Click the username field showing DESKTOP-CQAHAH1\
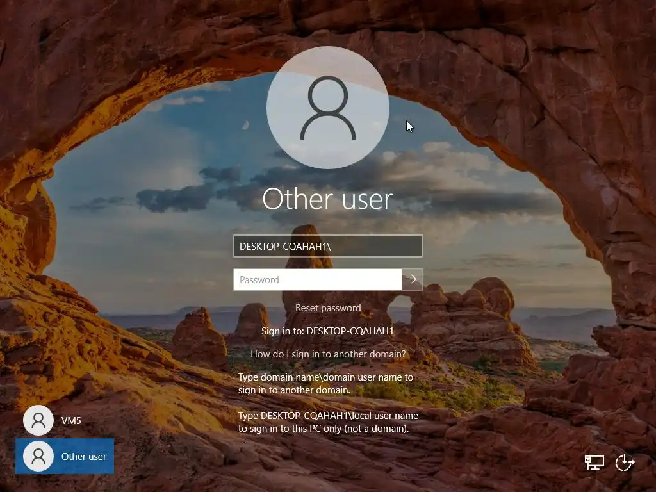656x492 pixels. pyautogui.click(x=327, y=246)
